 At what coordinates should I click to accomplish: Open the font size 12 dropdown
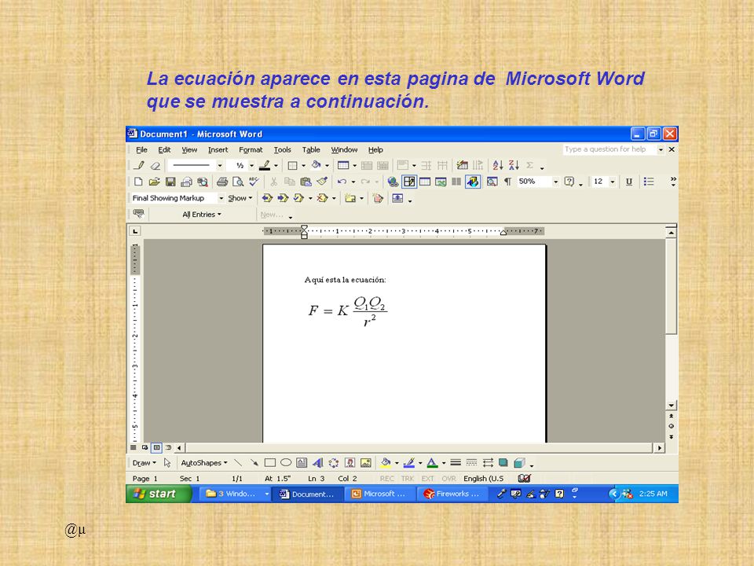click(612, 182)
